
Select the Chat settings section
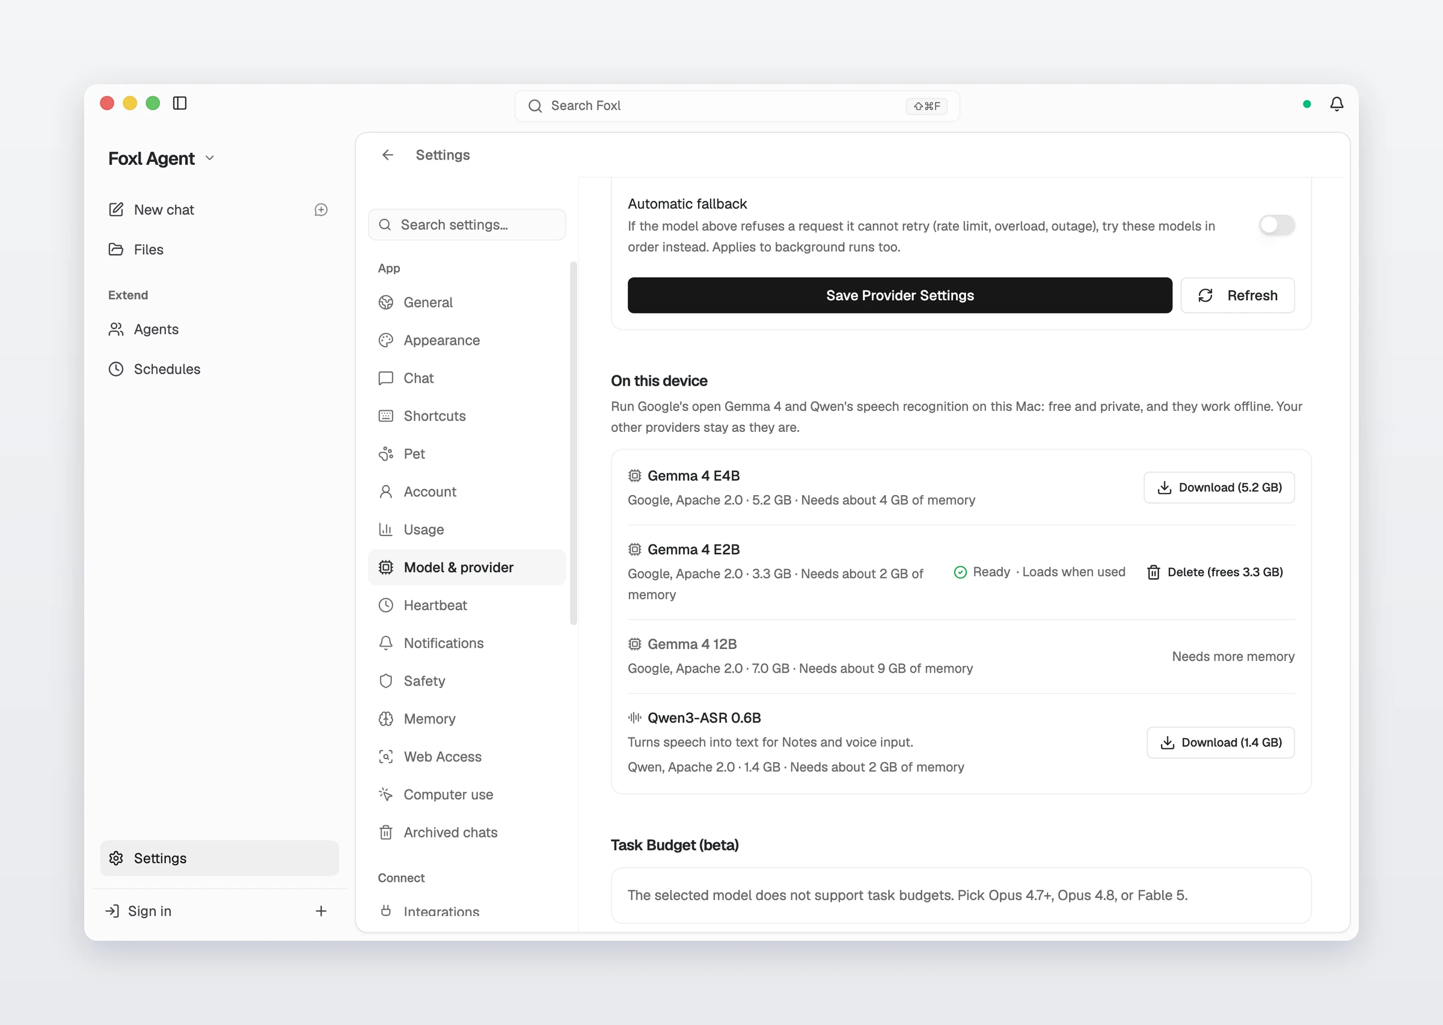pyautogui.click(x=467, y=378)
